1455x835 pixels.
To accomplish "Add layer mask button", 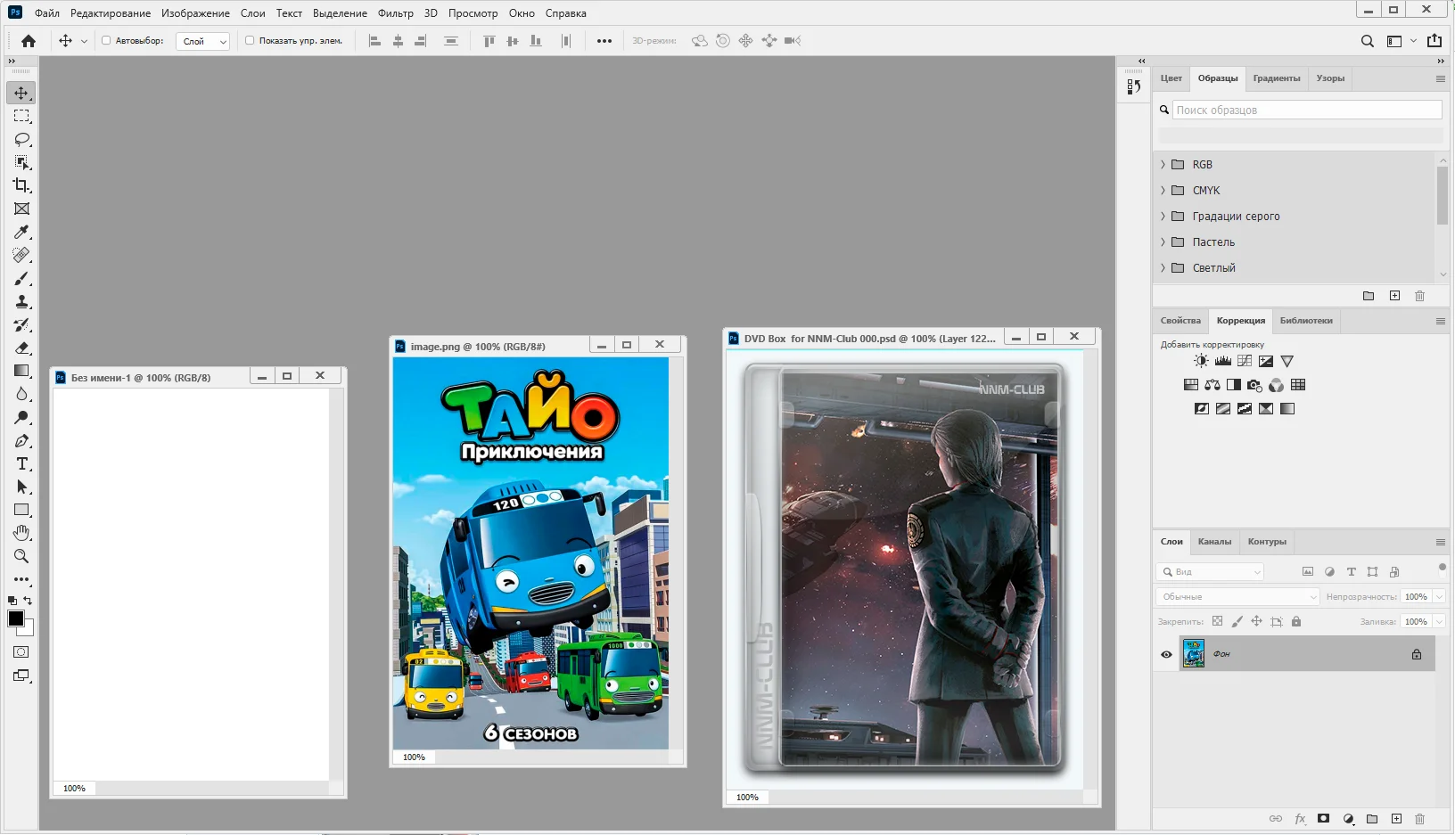I will click(x=1324, y=819).
